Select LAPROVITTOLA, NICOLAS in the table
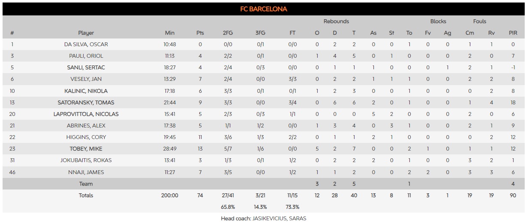The width and height of the screenshot is (526, 222). pyautogui.click(x=86, y=114)
